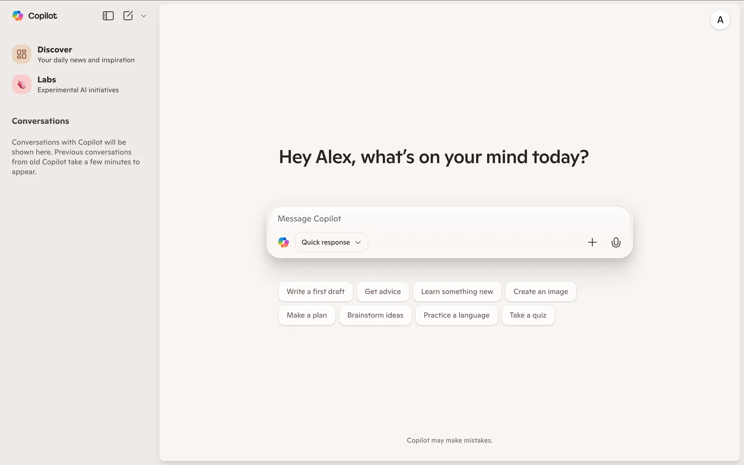Image resolution: width=744 pixels, height=465 pixels.
Task: Click the plus icon to add attachment
Action: 592,242
